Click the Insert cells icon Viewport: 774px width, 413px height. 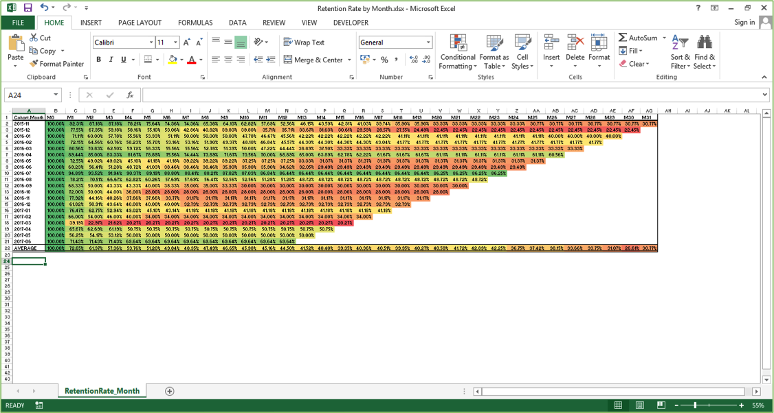551,43
